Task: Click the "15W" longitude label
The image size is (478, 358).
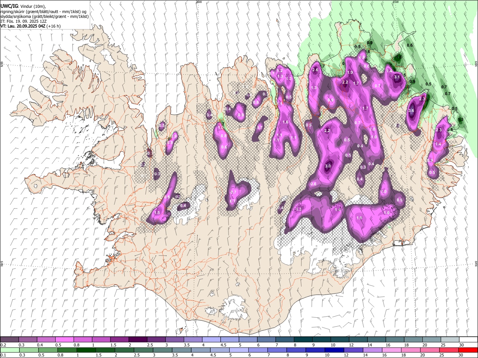Action: click(x=395, y=2)
